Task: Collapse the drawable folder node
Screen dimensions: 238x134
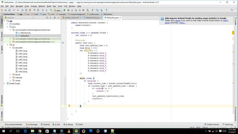Action: point(10,48)
